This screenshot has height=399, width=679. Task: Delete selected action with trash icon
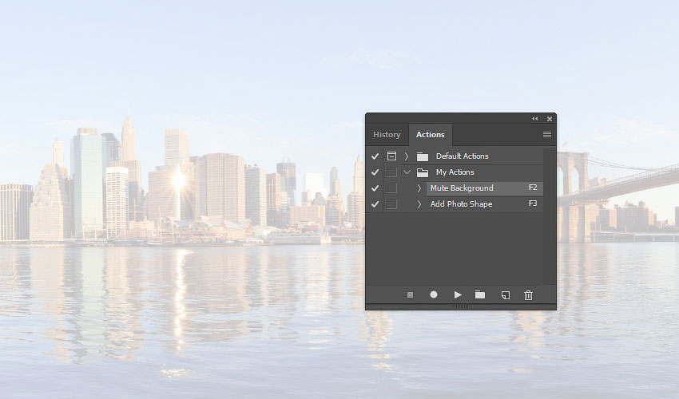click(528, 295)
